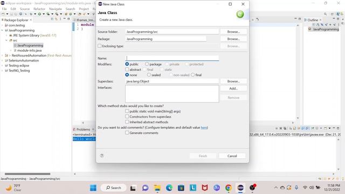Screen dimensions: 345x194
Task: Expand the JRE System Library node
Action: click(6, 36)
